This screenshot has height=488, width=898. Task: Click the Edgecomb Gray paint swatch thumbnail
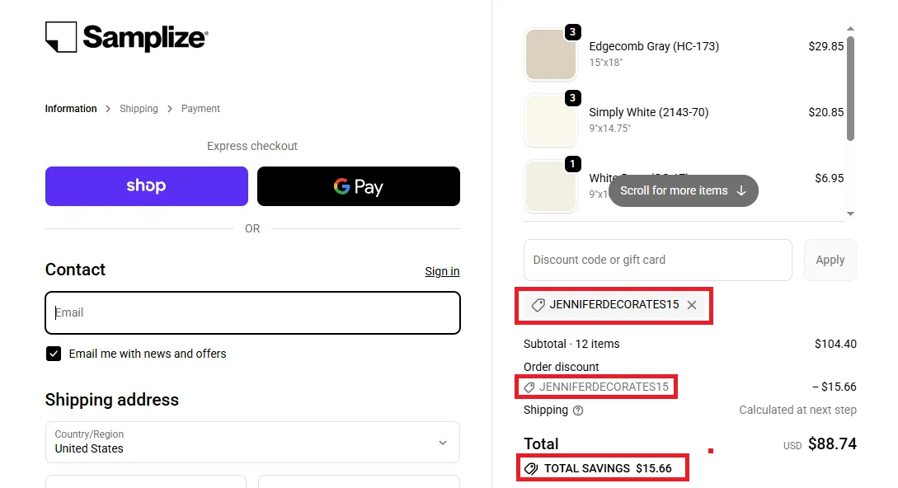[551, 54]
